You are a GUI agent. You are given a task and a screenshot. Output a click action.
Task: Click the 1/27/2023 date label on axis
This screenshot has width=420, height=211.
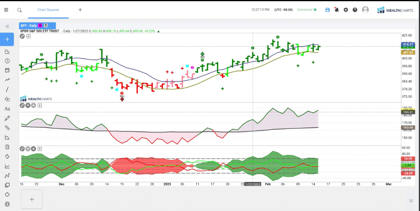(253, 184)
